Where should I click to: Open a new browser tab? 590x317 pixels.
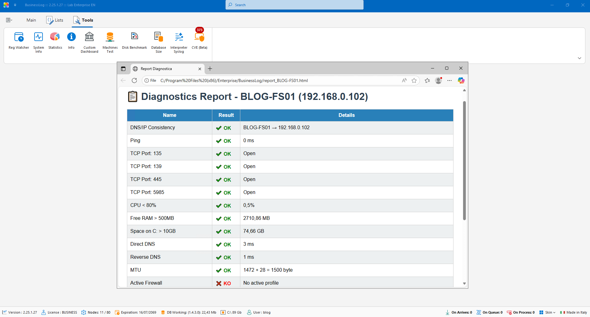[210, 69]
